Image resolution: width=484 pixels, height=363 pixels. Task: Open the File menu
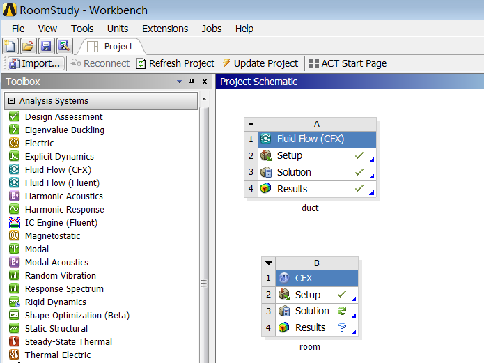[x=18, y=29]
